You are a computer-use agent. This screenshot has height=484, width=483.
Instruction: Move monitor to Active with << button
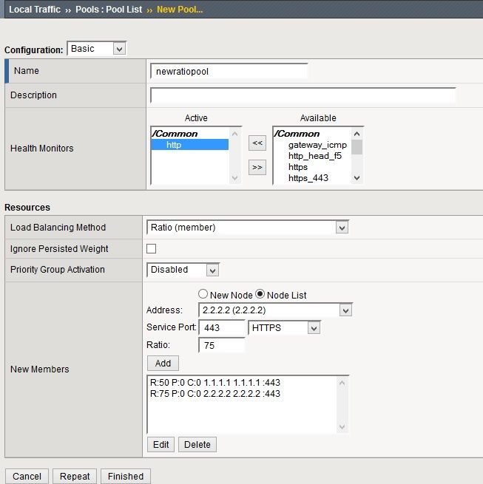click(257, 144)
